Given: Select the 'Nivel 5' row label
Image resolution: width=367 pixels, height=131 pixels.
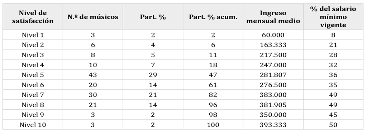Looking at the screenshot, I should [33, 75].
